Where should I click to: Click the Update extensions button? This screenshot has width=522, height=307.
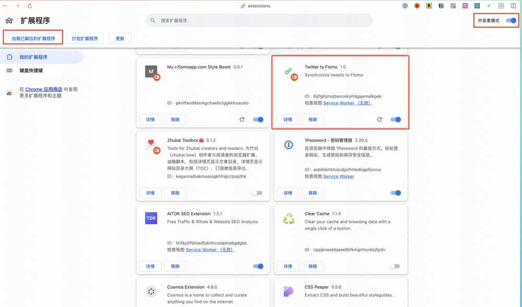tap(120, 39)
